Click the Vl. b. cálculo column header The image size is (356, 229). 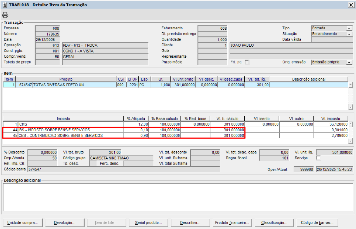coord(227,119)
